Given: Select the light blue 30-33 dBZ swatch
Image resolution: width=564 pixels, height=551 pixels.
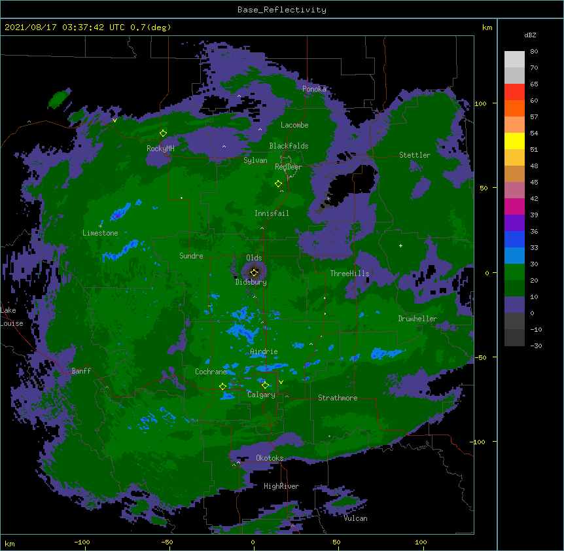Looking at the screenshot, I should tap(514, 255).
